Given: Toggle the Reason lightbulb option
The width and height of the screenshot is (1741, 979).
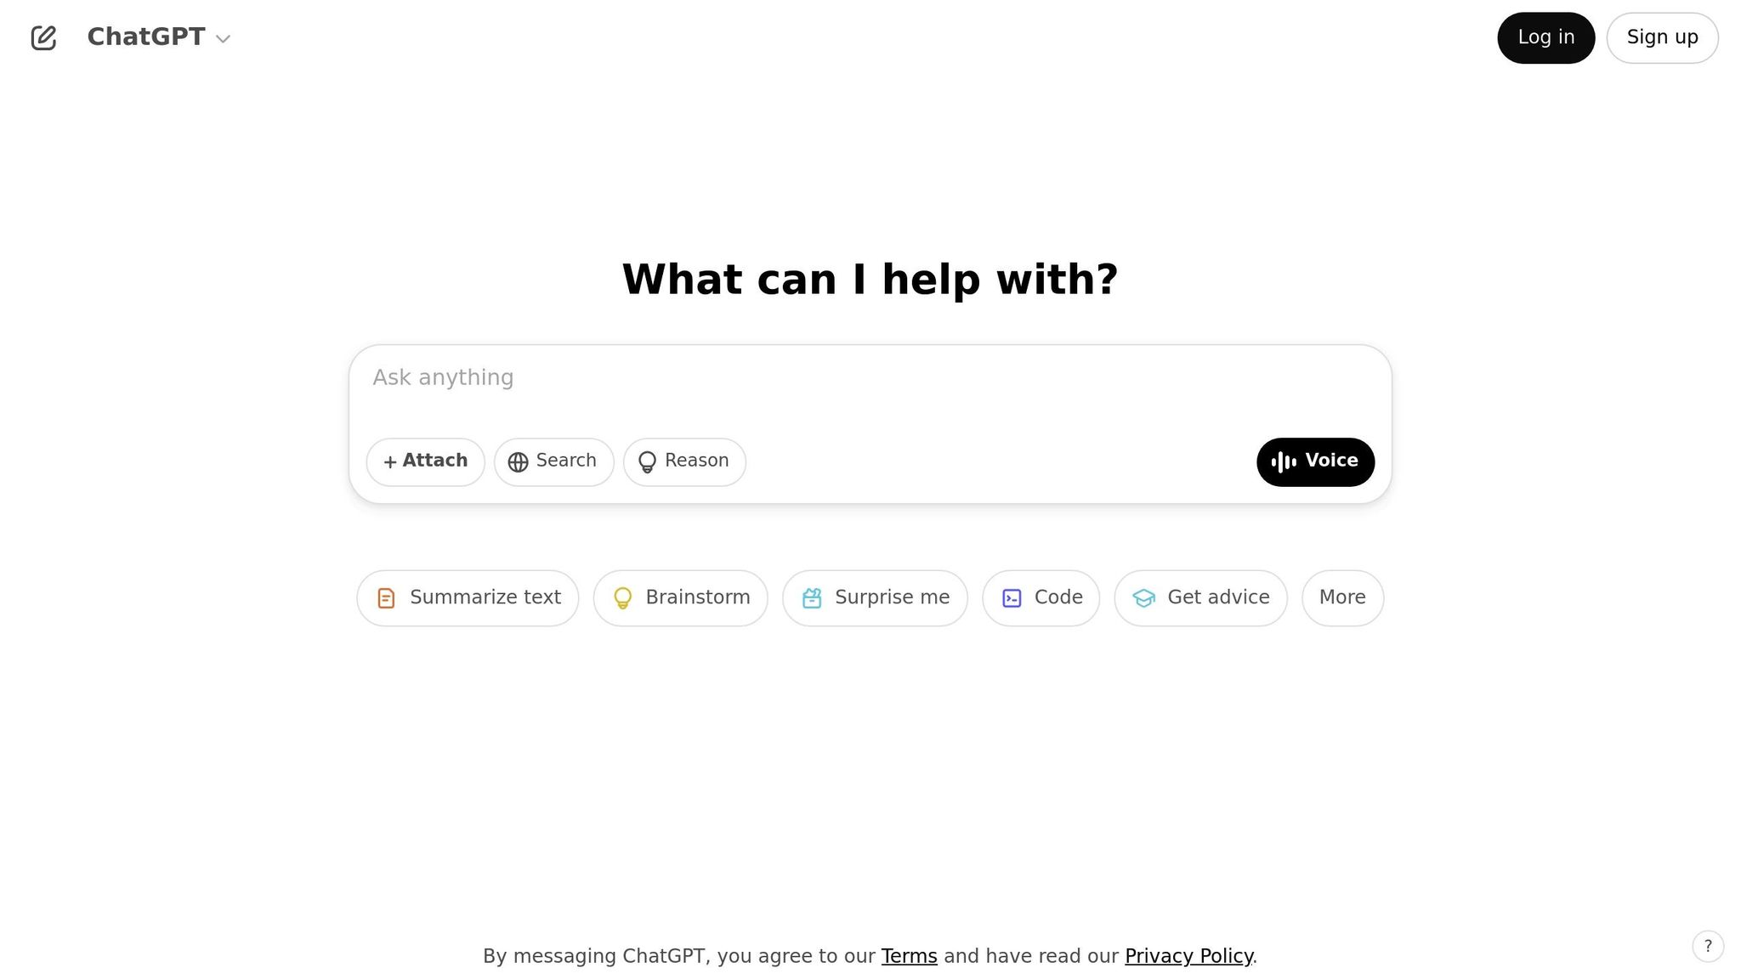Looking at the screenshot, I should point(684,461).
